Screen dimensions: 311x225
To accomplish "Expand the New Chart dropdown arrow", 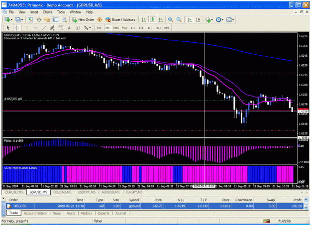I will (11, 19).
